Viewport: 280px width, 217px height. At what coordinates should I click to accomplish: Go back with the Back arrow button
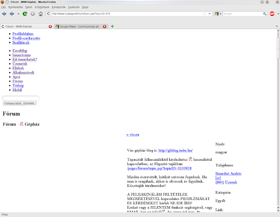click(x=4, y=14)
